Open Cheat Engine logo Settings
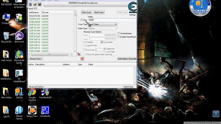221x124 pixels. (x=133, y=8)
